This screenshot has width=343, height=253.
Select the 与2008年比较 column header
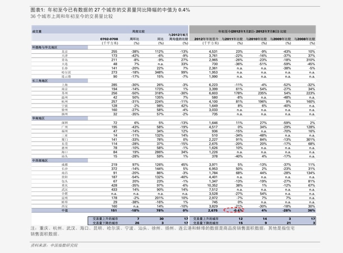tap(304, 39)
